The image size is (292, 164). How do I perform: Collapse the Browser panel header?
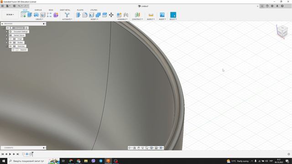(x=2, y=24)
